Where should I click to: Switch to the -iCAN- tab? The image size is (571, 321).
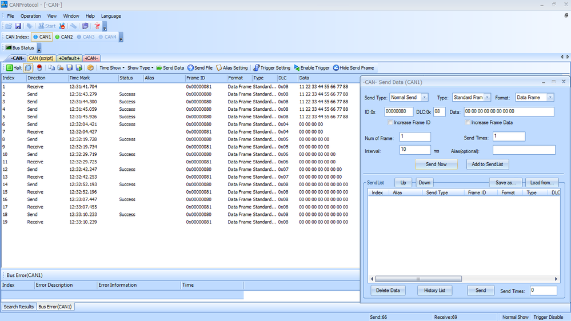91,58
